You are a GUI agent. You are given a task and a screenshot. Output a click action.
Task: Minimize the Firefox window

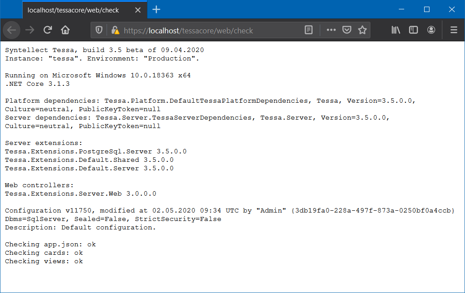pyautogui.click(x=402, y=9)
